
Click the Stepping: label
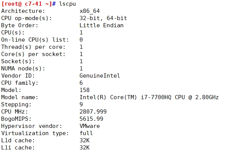click(x=16, y=104)
